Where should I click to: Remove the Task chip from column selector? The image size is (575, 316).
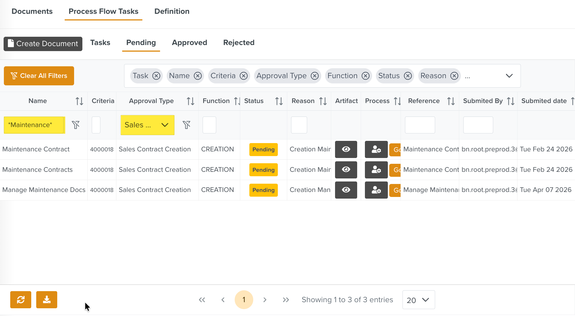156,76
